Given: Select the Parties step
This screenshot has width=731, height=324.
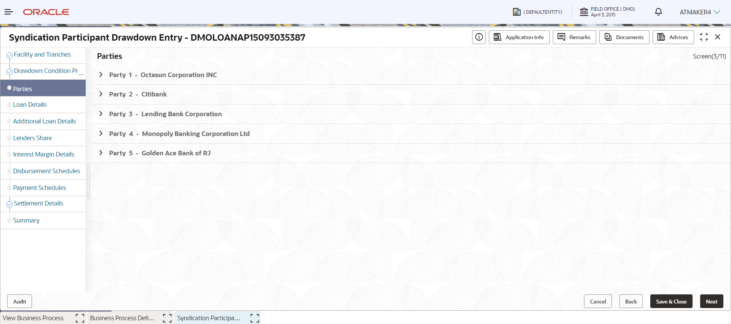Looking at the screenshot, I should (43, 89).
